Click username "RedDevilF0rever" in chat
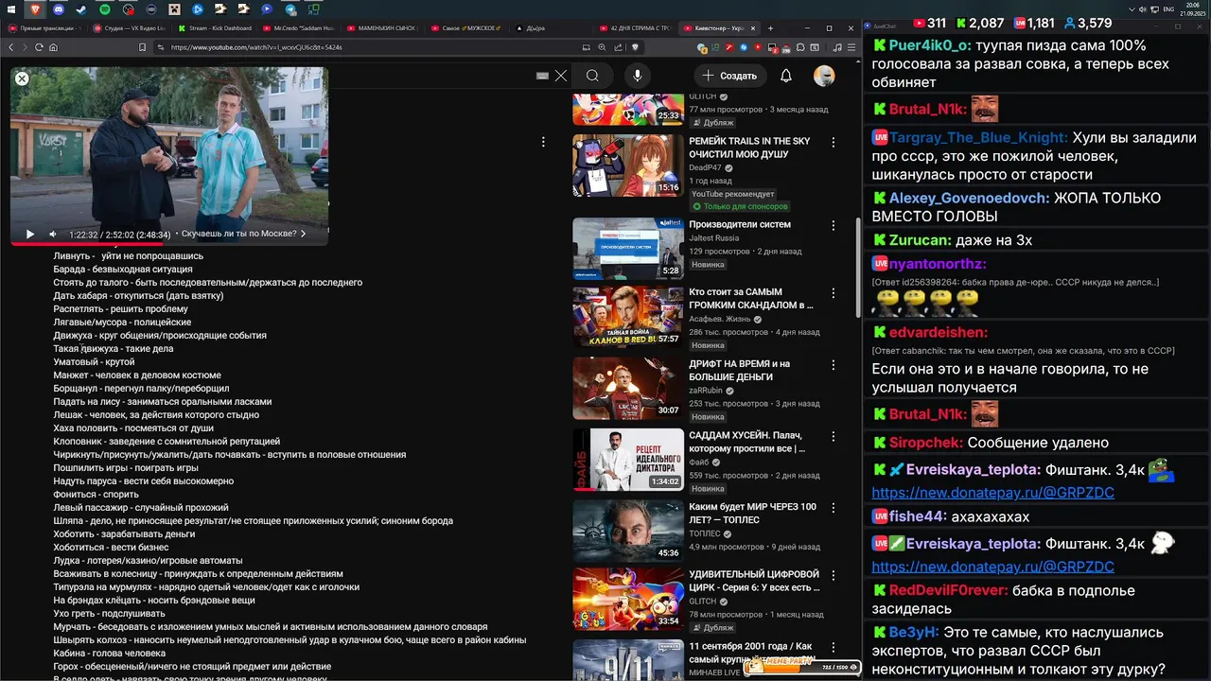The height and width of the screenshot is (681, 1211). pyautogui.click(x=948, y=591)
